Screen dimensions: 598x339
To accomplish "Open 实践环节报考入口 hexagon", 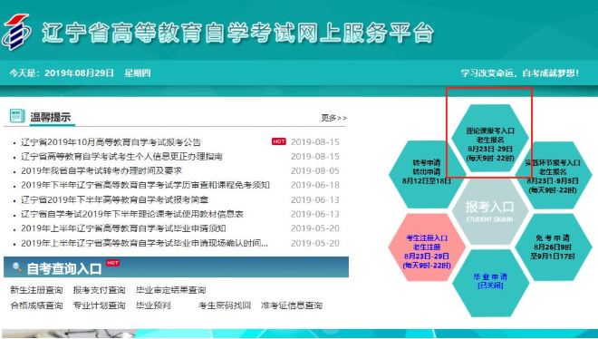I will coord(553,175).
